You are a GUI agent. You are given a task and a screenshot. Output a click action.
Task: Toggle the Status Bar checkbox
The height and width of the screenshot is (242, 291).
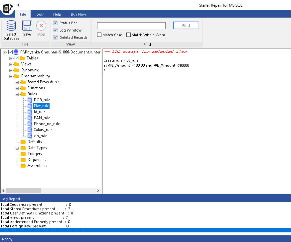pyautogui.click(x=55, y=23)
